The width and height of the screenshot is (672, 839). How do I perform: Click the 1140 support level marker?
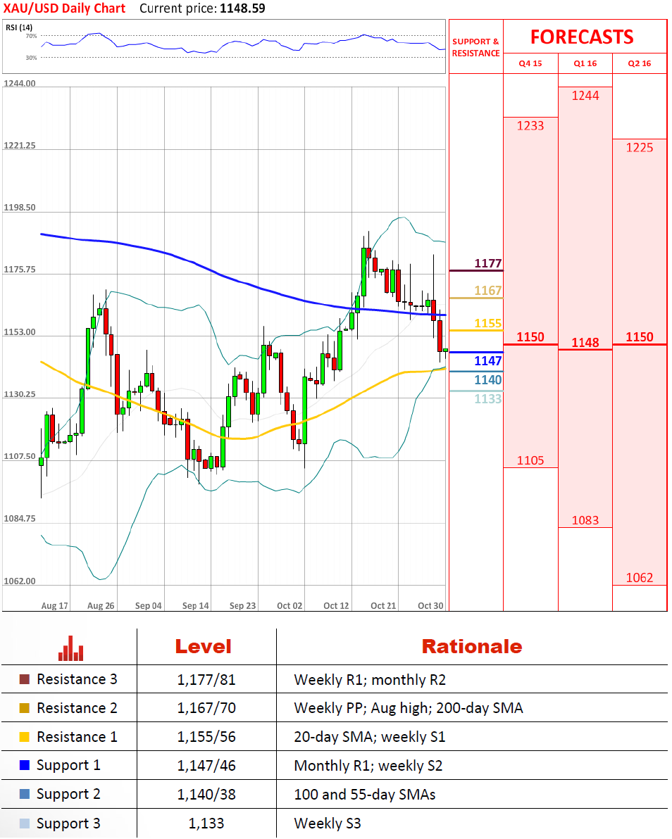click(x=488, y=380)
